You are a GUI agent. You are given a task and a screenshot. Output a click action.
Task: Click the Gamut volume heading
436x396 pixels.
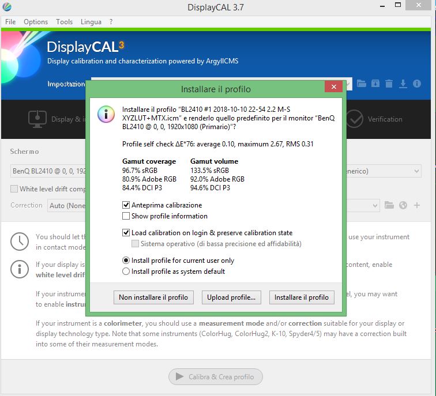coord(214,161)
